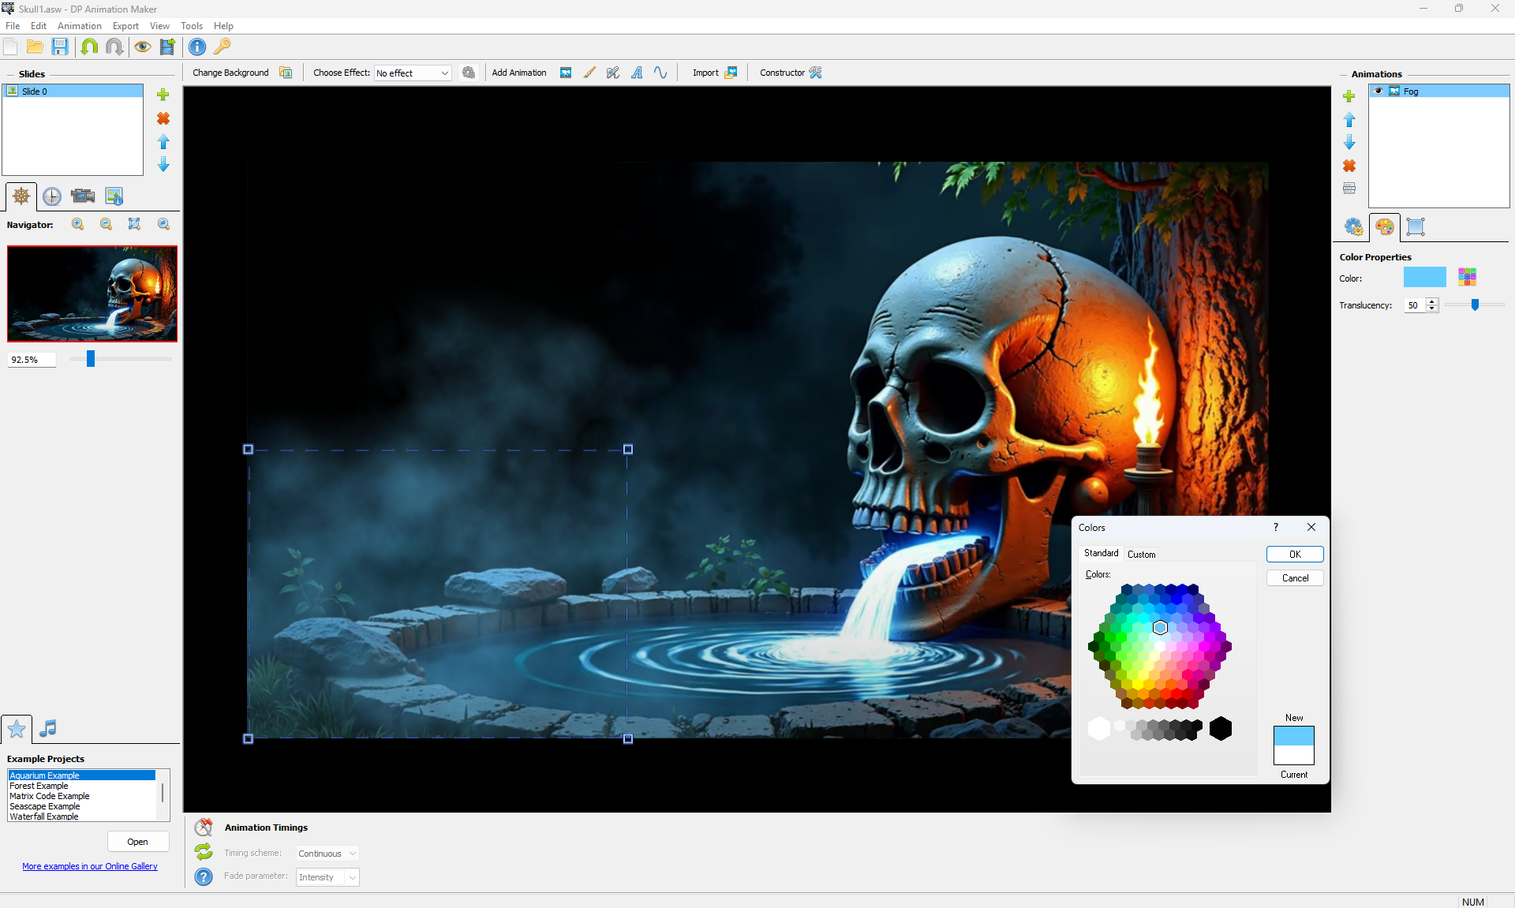1515x908 pixels.
Task: Click the text animation letter A icon
Action: coord(637,73)
